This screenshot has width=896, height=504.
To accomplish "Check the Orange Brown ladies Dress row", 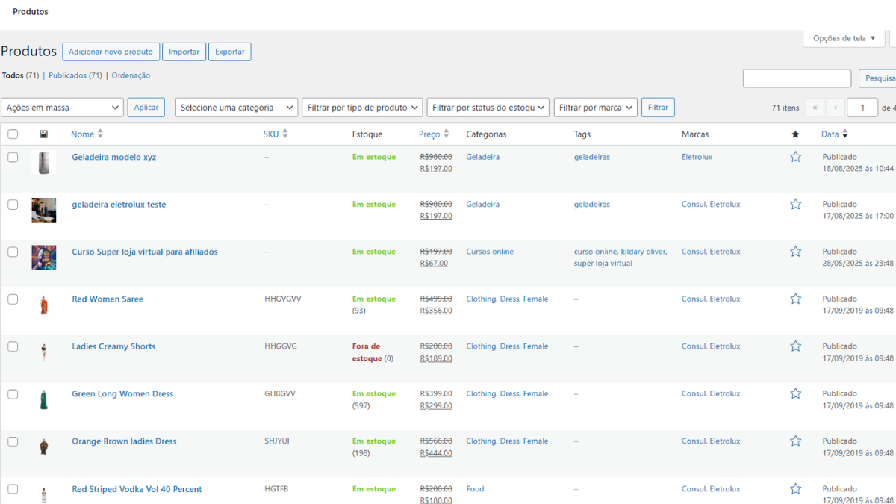I will (13, 441).
